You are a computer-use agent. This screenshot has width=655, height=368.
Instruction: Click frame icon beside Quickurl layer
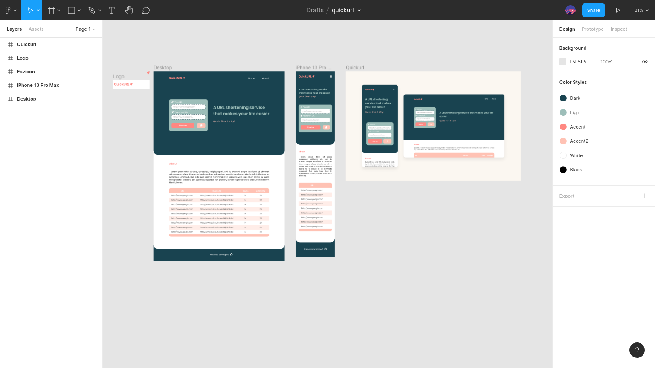(10, 44)
